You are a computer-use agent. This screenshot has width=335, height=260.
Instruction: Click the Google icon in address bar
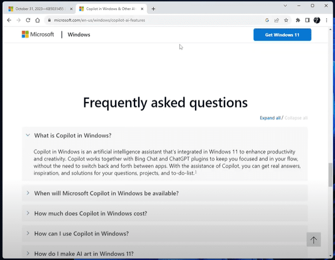[267, 20]
